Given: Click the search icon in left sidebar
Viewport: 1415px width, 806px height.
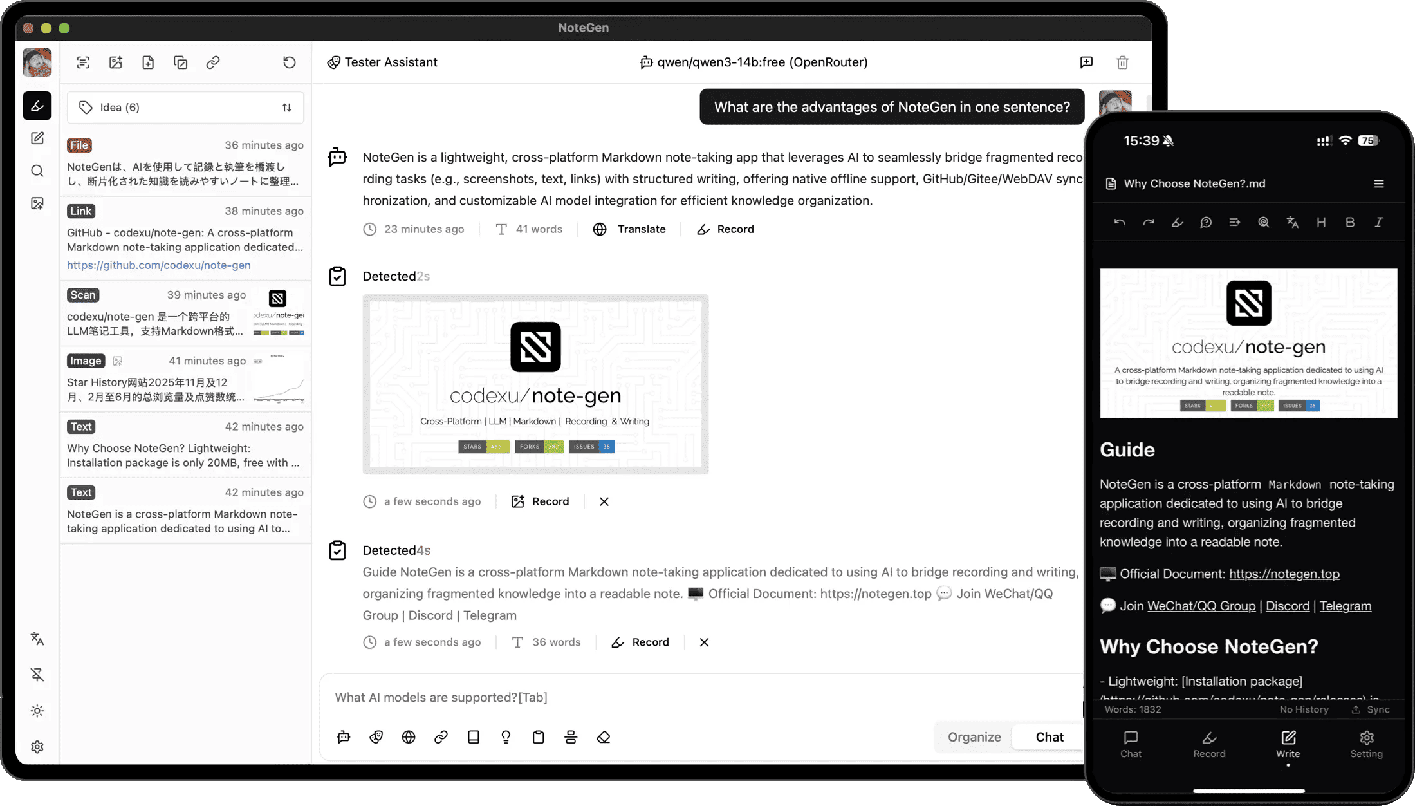Looking at the screenshot, I should point(37,171).
